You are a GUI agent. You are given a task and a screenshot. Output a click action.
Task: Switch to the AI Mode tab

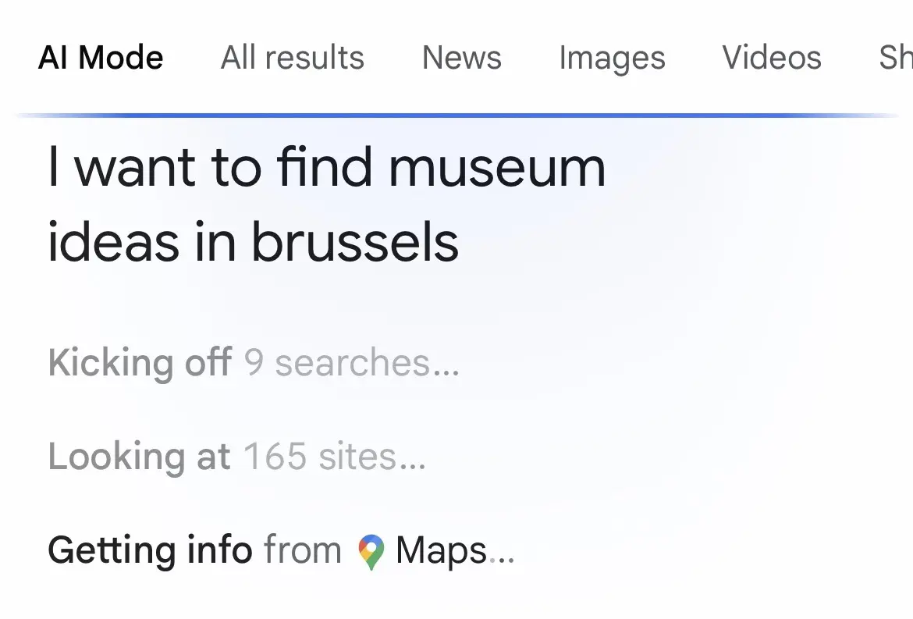pyautogui.click(x=101, y=58)
